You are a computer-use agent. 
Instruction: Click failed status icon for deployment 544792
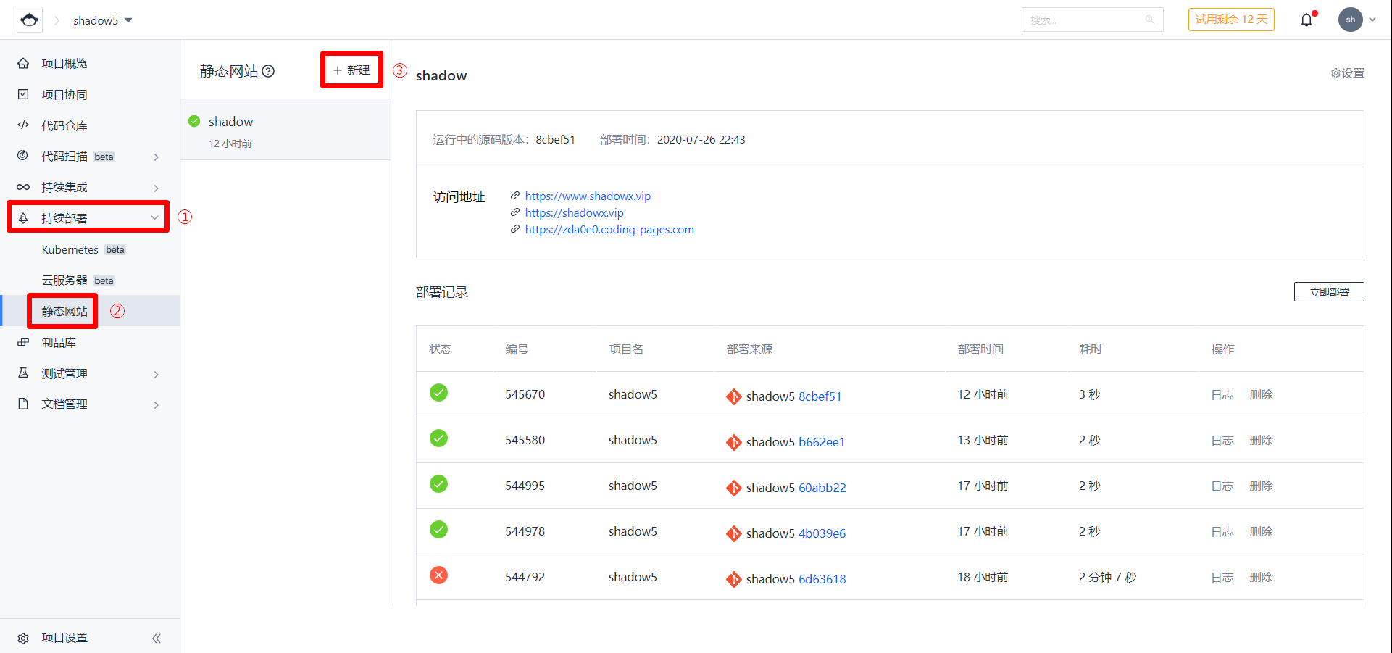[x=438, y=575]
